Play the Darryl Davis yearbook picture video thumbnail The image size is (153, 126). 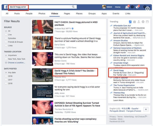pos(43,43)
